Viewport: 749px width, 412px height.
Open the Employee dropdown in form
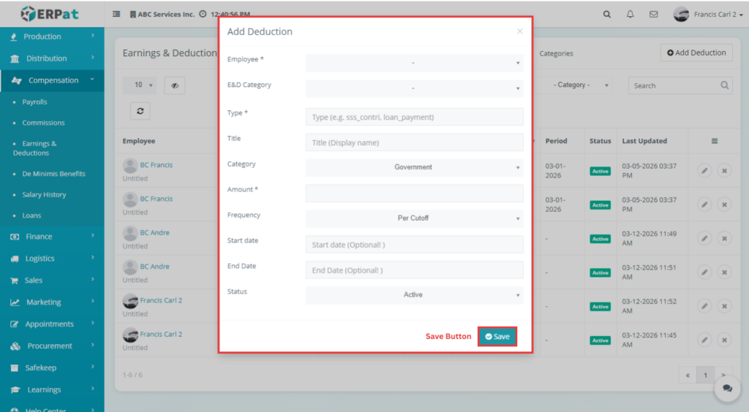(x=414, y=63)
